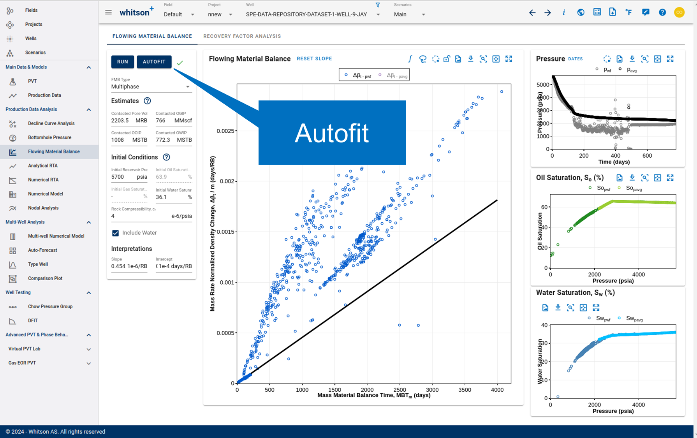Open the FMB Type Multiphase dropdown
This screenshot has height=438, width=697.
(151, 87)
